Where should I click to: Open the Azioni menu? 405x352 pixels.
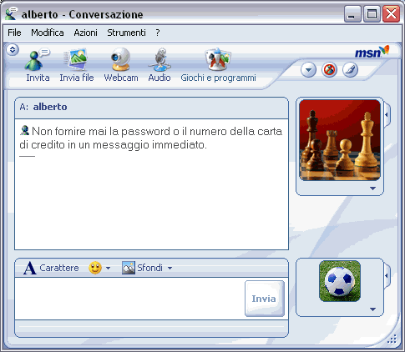click(x=85, y=33)
